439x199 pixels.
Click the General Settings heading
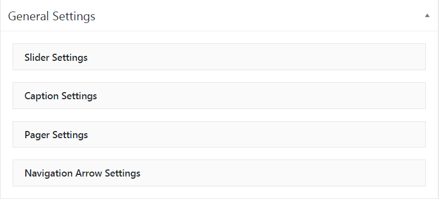coord(52,16)
